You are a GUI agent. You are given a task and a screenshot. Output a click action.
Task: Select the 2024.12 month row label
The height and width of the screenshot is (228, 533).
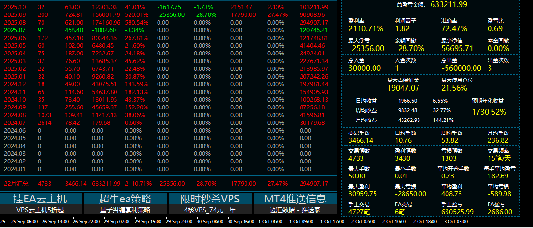[x=14, y=84]
